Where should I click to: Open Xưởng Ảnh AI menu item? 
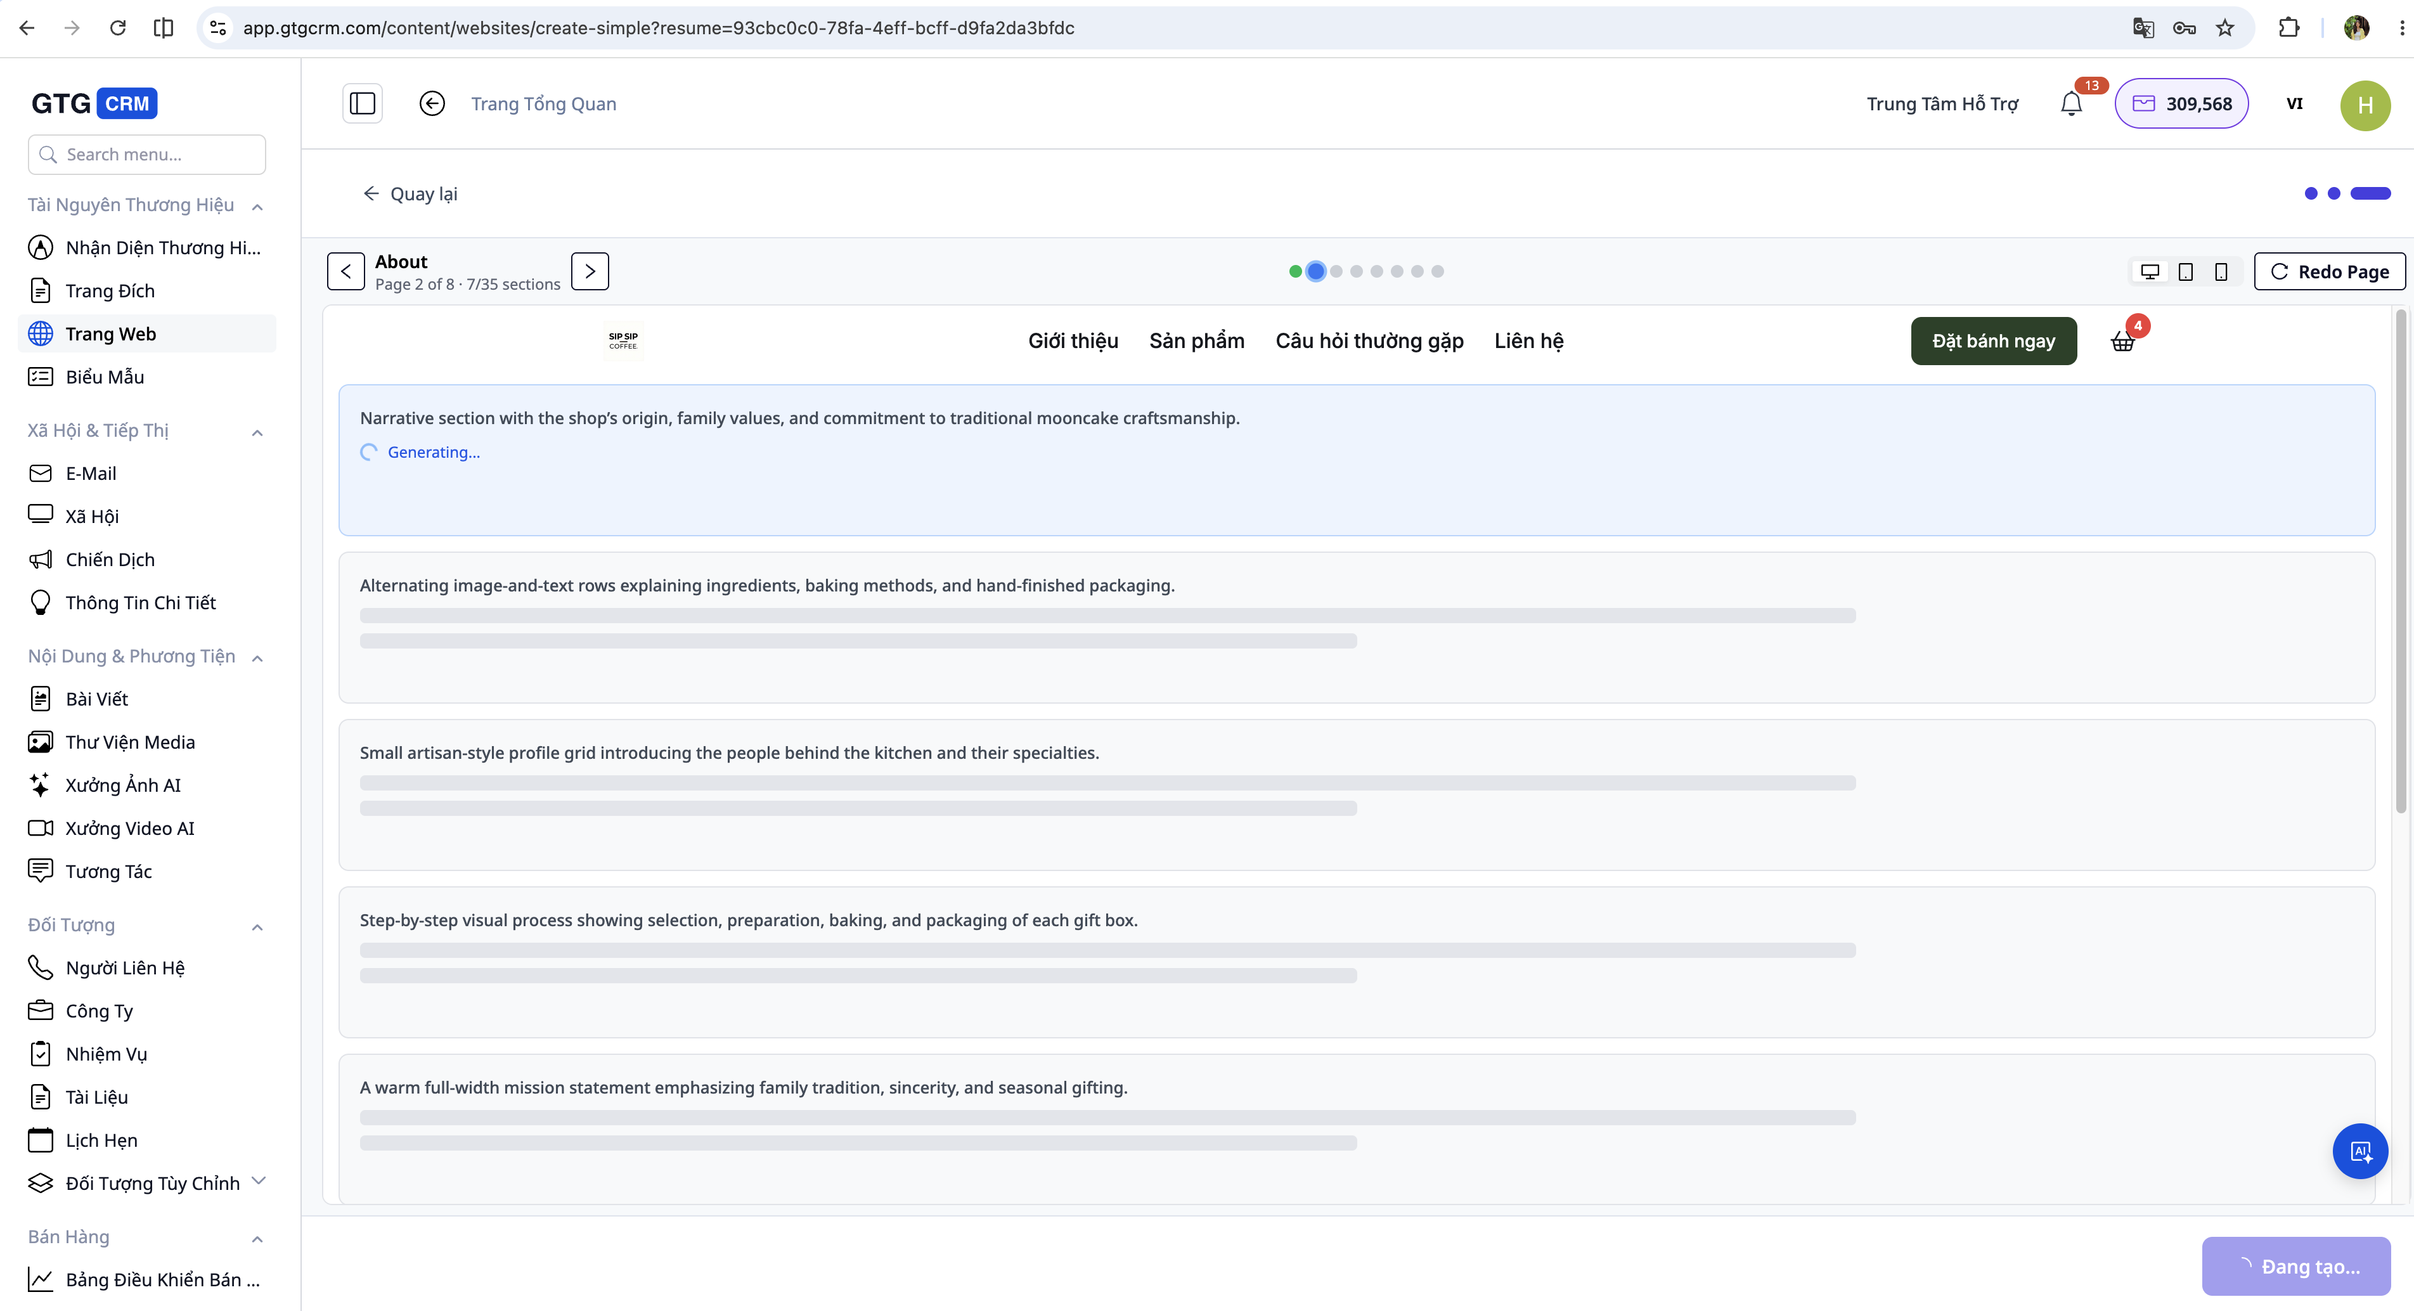(x=147, y=785)
